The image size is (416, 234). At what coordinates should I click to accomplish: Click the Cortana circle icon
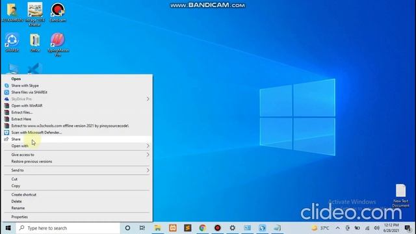[x=127, y=228]
